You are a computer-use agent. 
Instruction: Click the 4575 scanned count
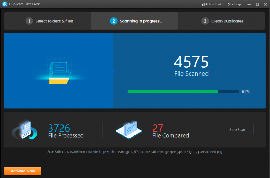click(x=191, y=62)
